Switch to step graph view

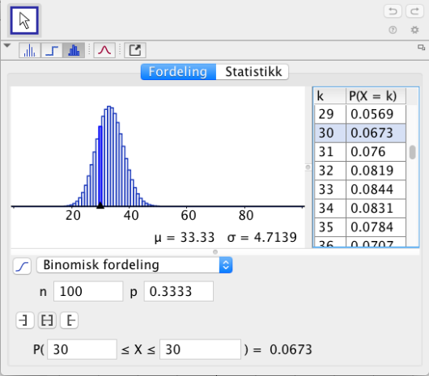[x=52, y=50]
